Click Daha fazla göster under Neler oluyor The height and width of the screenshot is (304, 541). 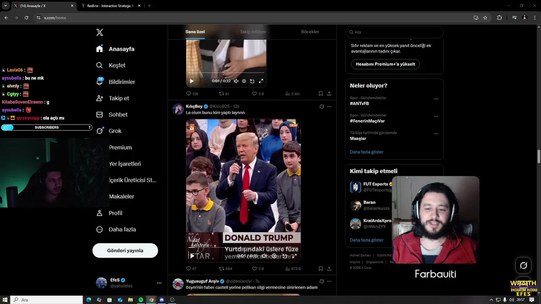coord(366,152)
